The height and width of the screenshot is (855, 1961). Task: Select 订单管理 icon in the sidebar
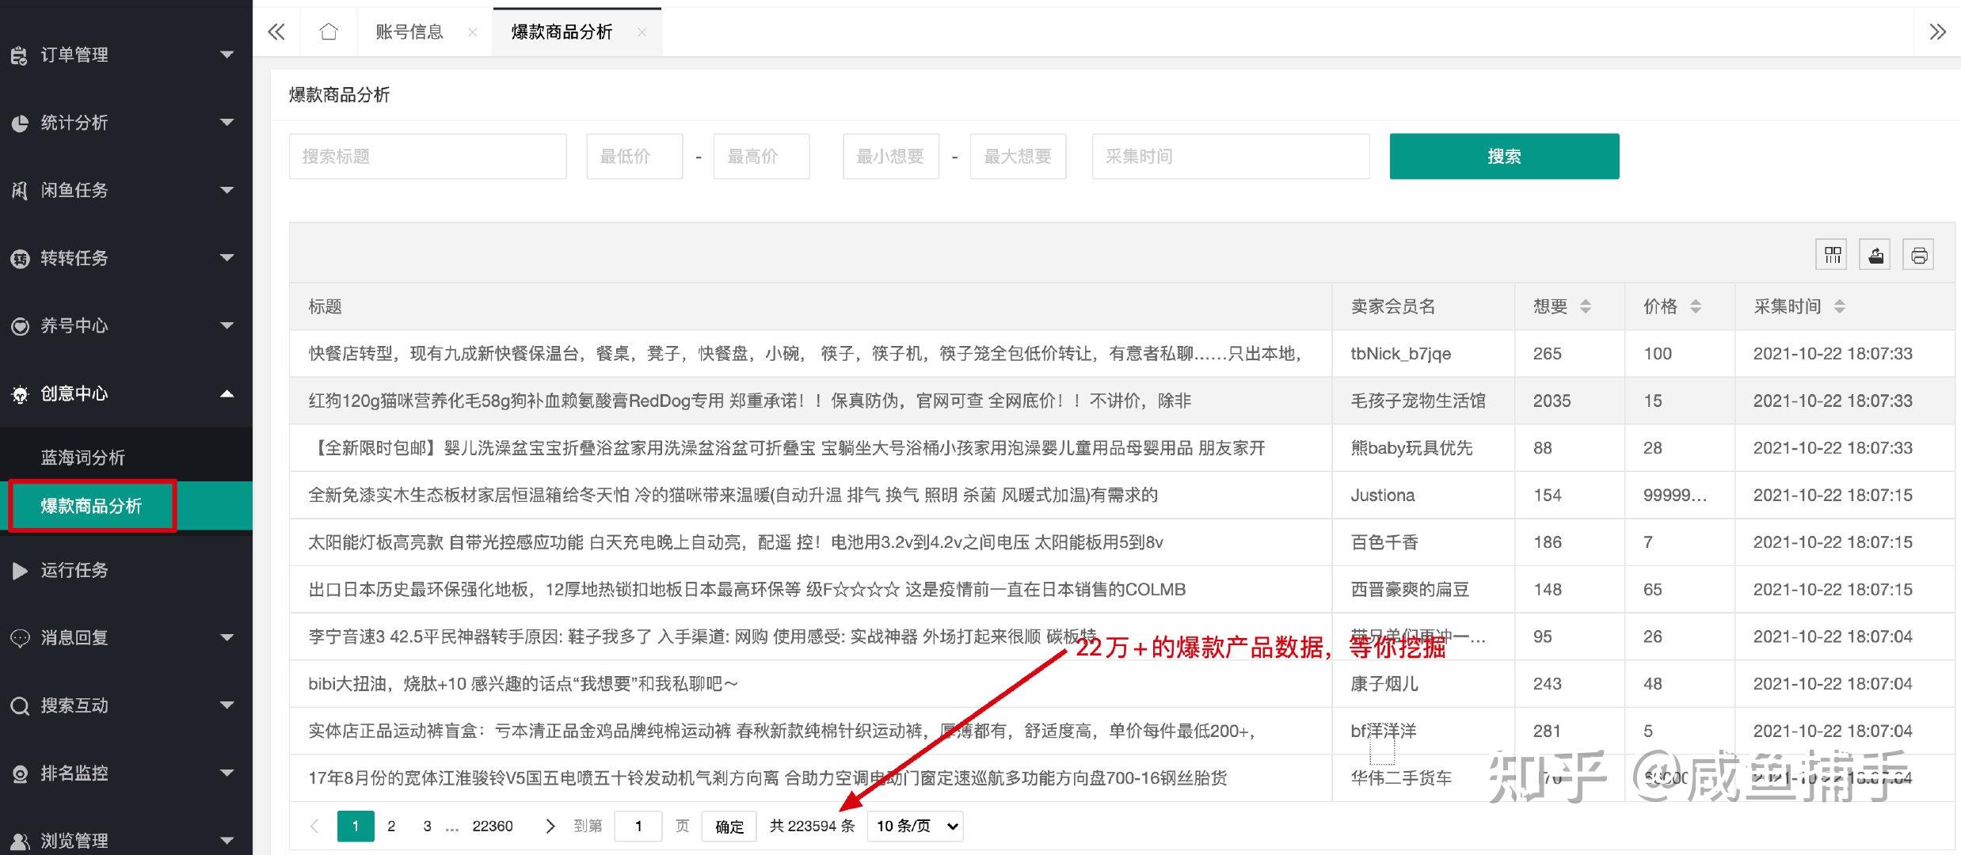point(20,55)
